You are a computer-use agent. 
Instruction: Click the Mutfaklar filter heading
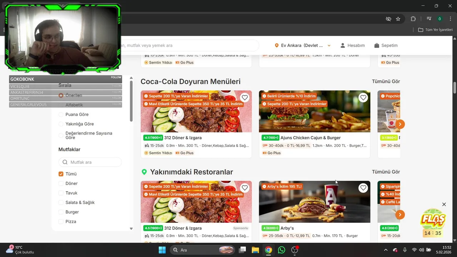pos(69,150)
